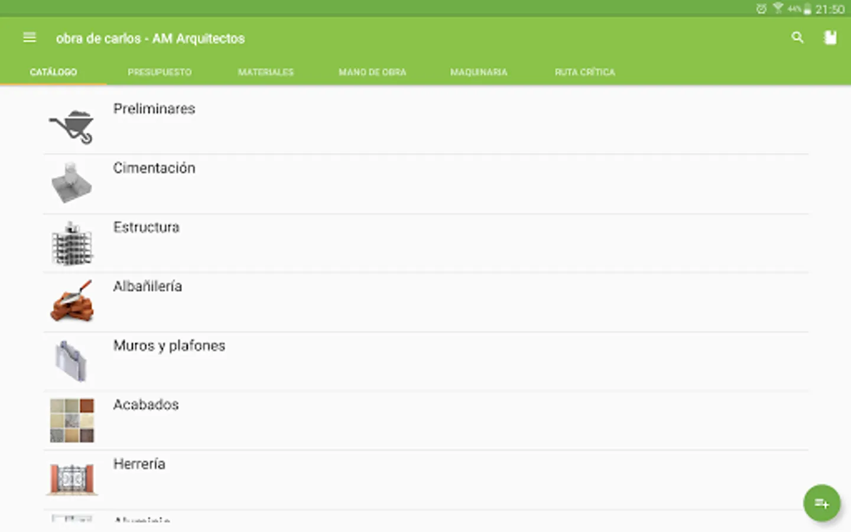Viewport: 851px width, 532px height.
Task: Tap the green add item floating button
Action: tap(821, 503)
